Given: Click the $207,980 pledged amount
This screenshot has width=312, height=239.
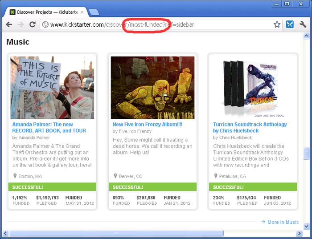Looking at the screenshot, I should 146,198.
